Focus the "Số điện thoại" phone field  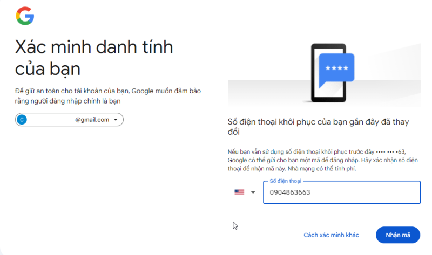click(x=342, y=192)
